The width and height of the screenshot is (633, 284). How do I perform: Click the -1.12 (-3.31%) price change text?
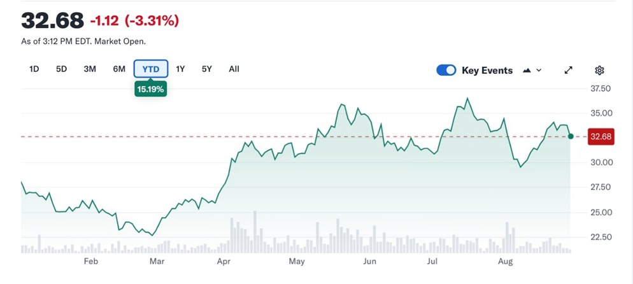coord(134,21)
